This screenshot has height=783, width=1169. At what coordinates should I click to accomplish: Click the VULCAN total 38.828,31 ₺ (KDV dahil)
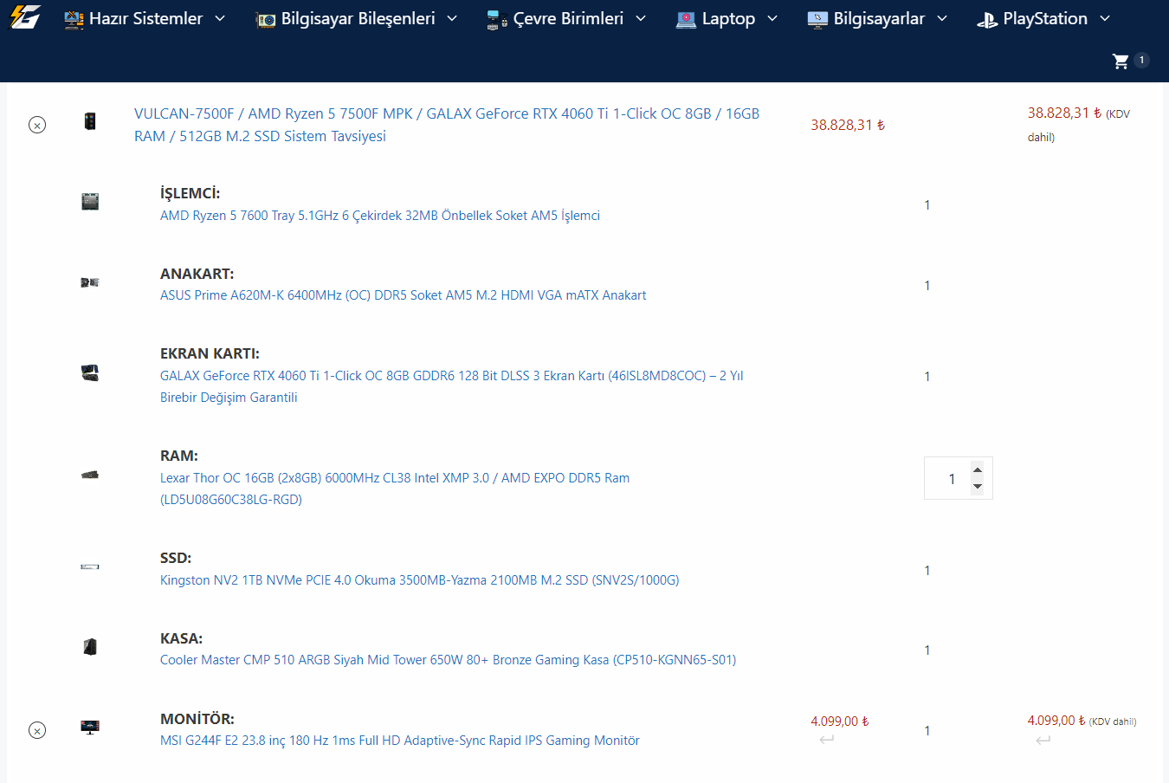point(1079,124)
